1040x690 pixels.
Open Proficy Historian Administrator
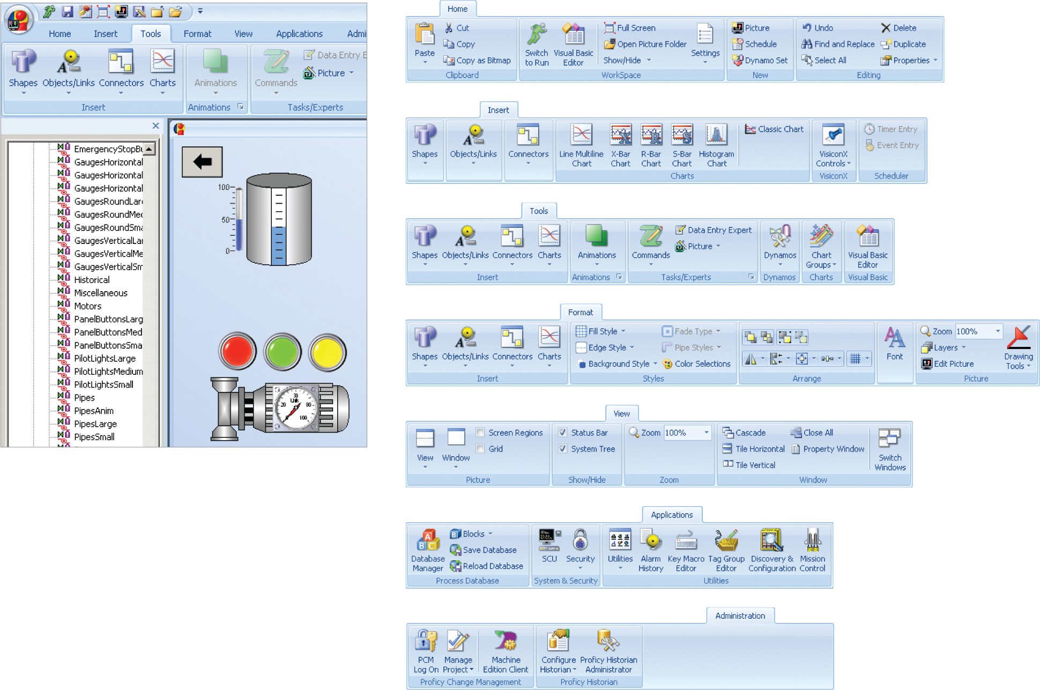[608, 651]
